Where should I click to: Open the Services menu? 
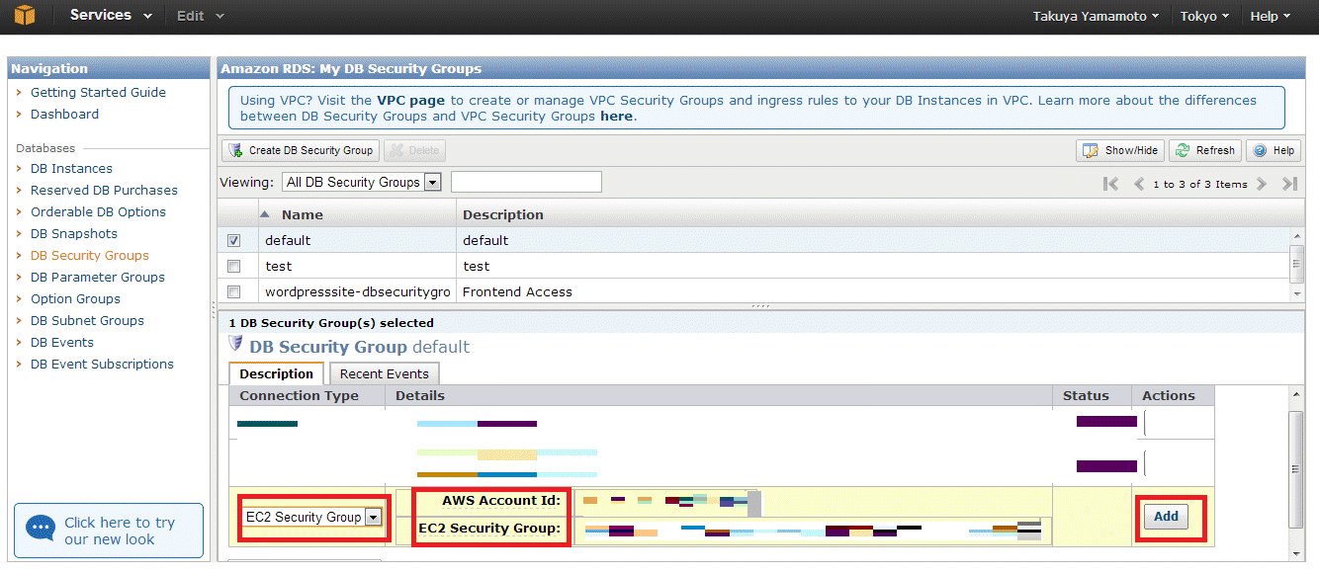tap(111, 16)
